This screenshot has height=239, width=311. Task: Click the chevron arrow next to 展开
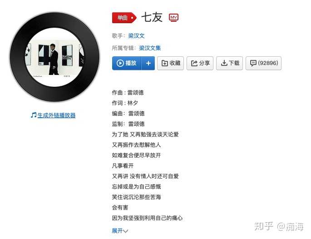tap(125, 231)
